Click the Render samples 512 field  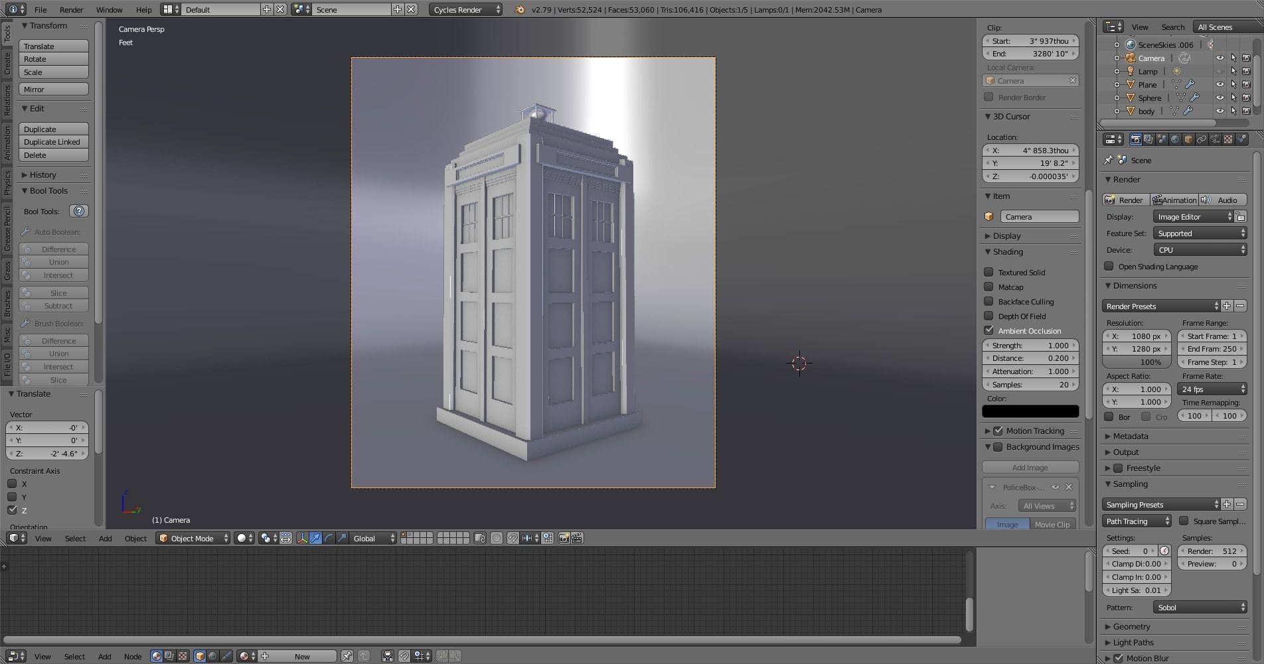pyautogui.click(x=1212, y=551)
